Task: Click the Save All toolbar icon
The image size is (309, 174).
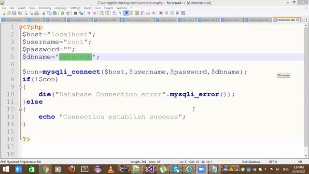Action: tap(20, 13)
